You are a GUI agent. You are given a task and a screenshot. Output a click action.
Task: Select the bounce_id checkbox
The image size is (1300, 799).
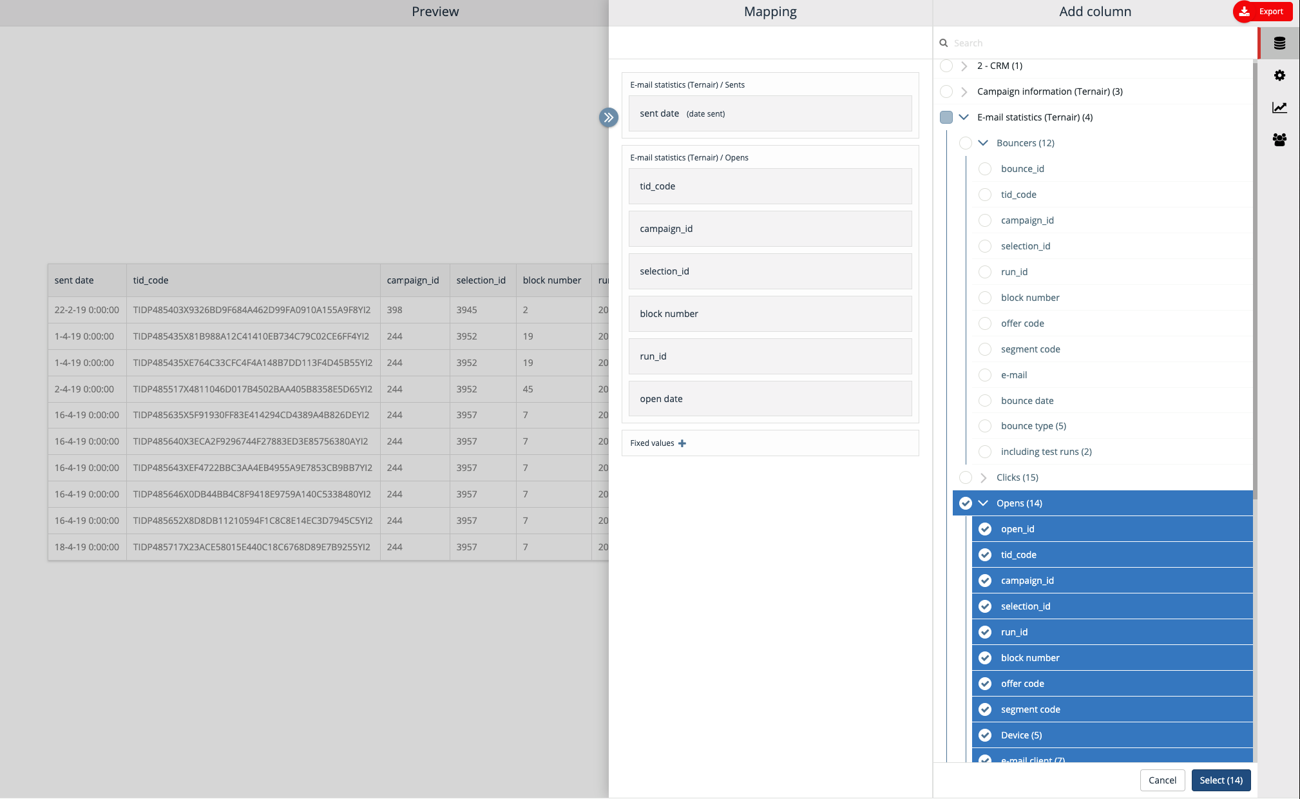[x=985, y=169]
